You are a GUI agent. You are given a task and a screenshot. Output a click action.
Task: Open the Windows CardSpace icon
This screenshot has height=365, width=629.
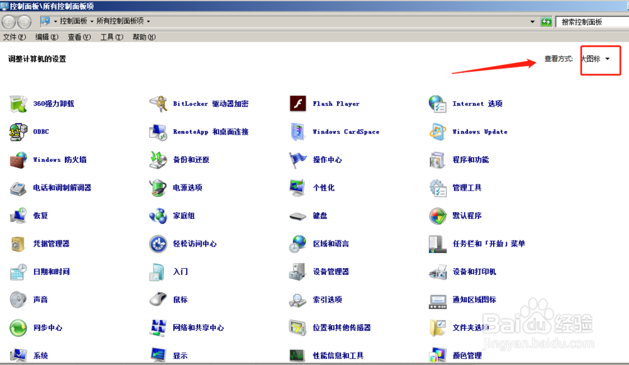point(298,132)
